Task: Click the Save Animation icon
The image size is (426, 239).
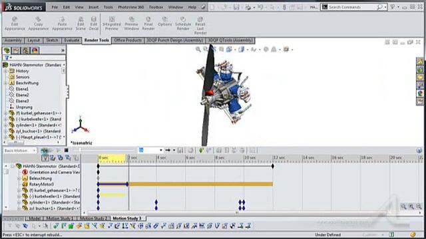Action: [180, 151]
